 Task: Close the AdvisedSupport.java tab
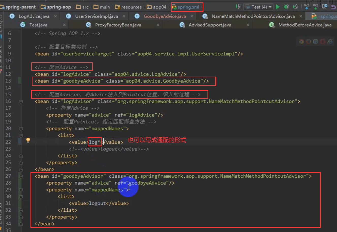[x=248, y=25]
